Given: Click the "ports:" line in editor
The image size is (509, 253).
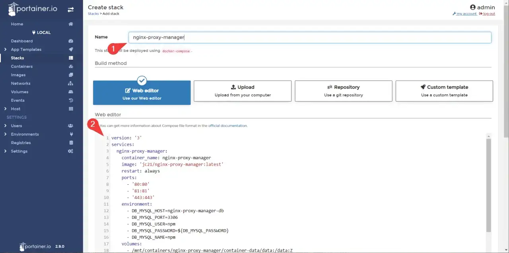Looking at the screenshot, I should 129,178.
